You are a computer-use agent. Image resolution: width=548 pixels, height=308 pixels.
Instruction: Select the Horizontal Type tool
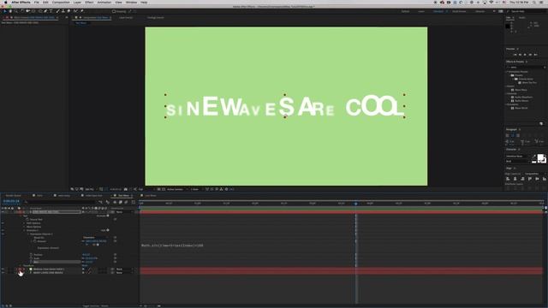(x=51, y=11)
